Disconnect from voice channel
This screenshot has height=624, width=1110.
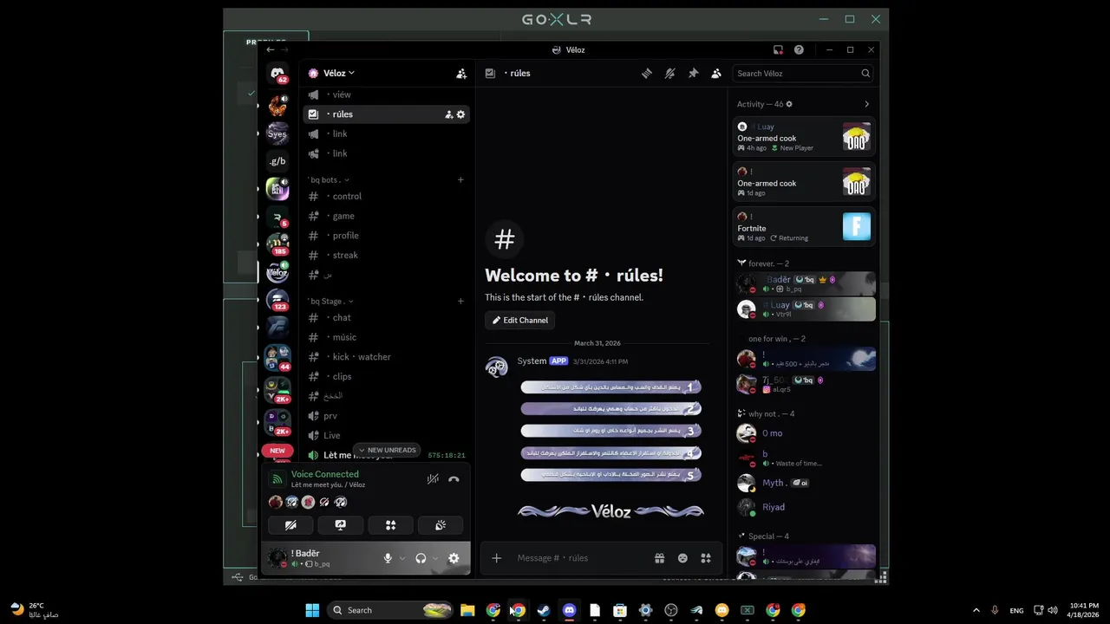454,479
